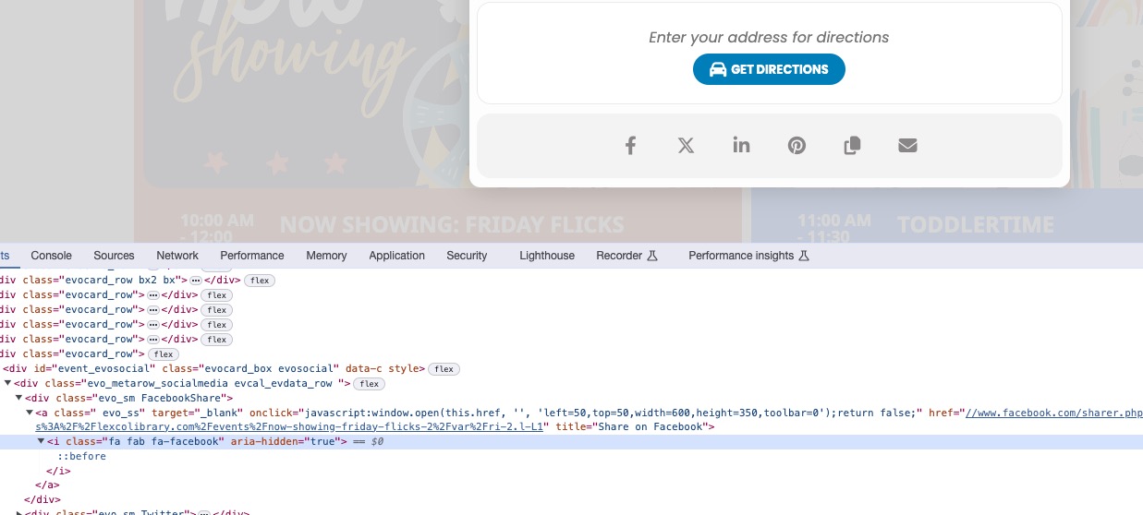
Task: Share the event by email envelope icon
Action: tap(907, 146)
